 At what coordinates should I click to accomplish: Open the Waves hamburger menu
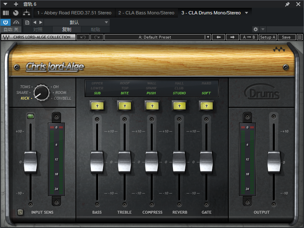pyautogui.click(x=300, y=37)
